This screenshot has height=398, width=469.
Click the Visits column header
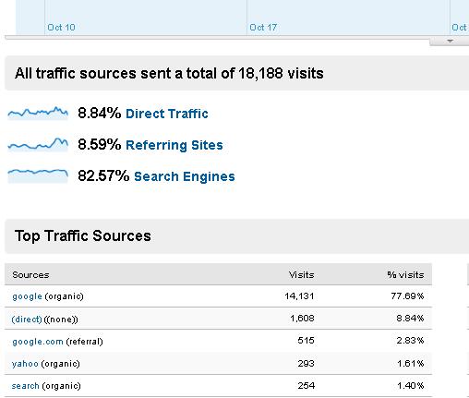tap(301, 274)
